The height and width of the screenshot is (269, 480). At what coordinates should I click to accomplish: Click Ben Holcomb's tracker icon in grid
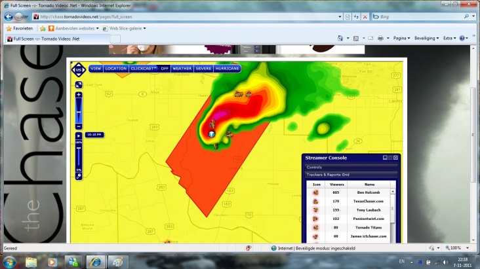315,192
